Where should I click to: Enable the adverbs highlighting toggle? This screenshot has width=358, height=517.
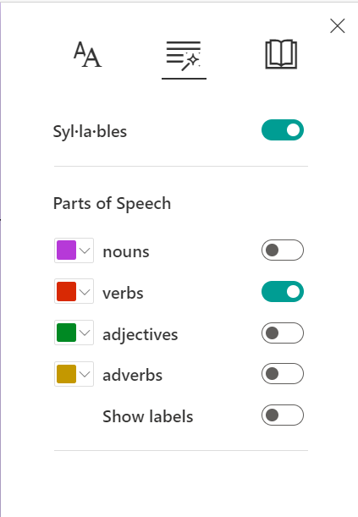(283, 373)
